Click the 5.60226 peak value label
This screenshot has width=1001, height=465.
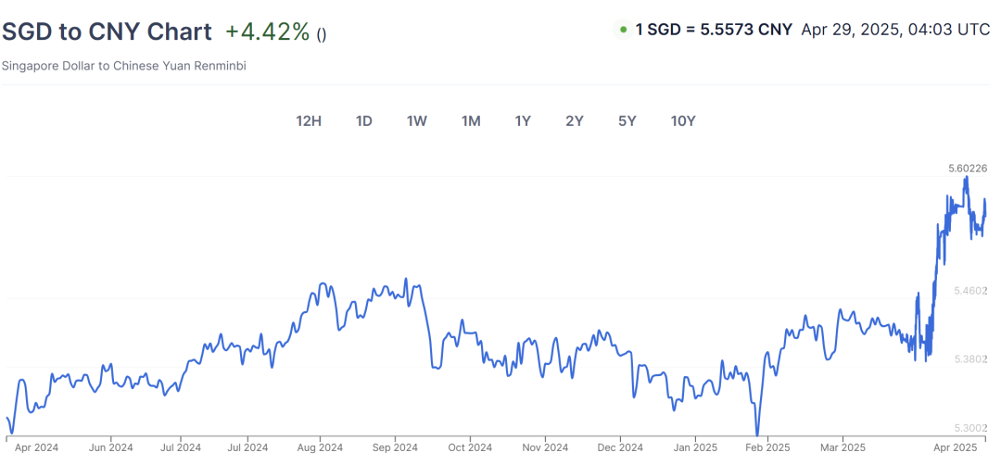coord(969,169)
